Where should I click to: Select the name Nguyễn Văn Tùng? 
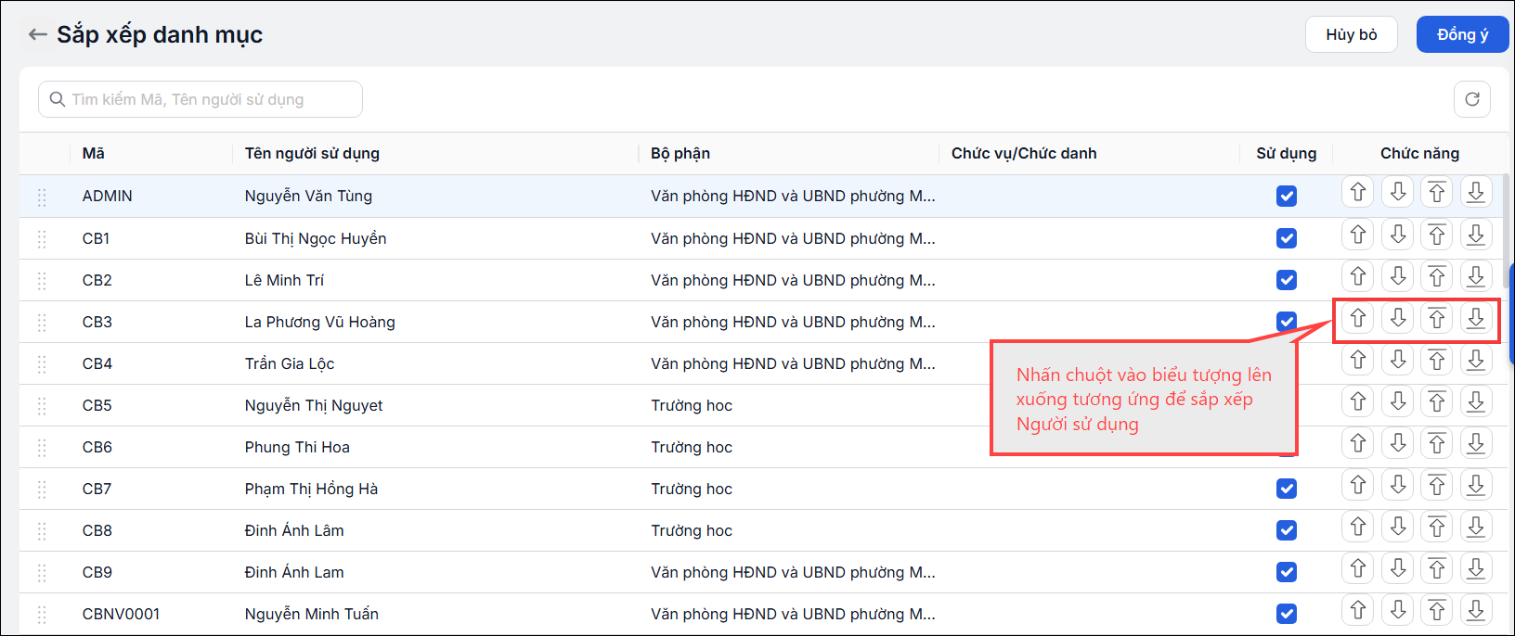308,196
